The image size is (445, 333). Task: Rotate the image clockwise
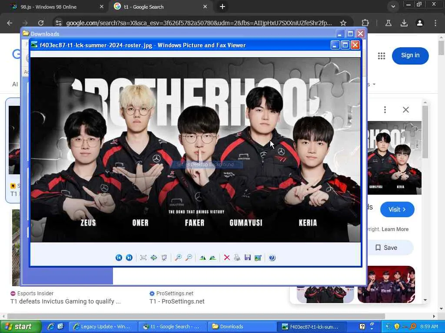pos(203,258)
